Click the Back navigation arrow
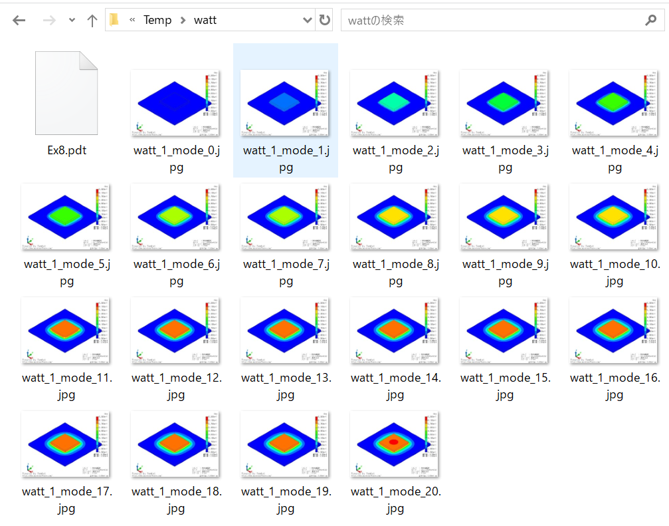The width and height of the screenshot is (669, 526). pyautogui.click(x=19, y=20)
